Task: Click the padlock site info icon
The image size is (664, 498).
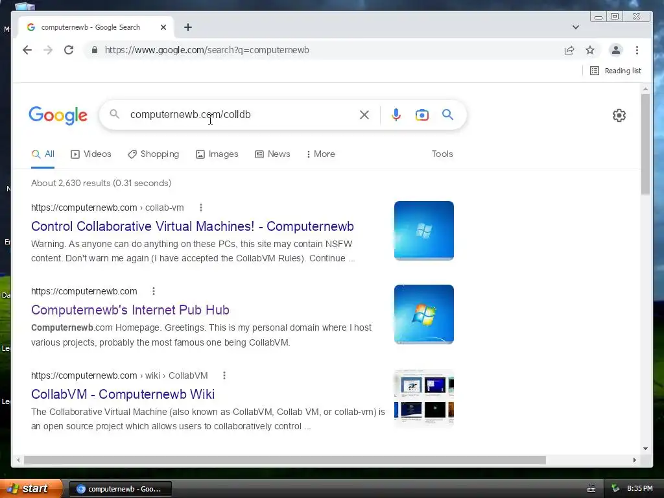Action: [x=95, y=50]
